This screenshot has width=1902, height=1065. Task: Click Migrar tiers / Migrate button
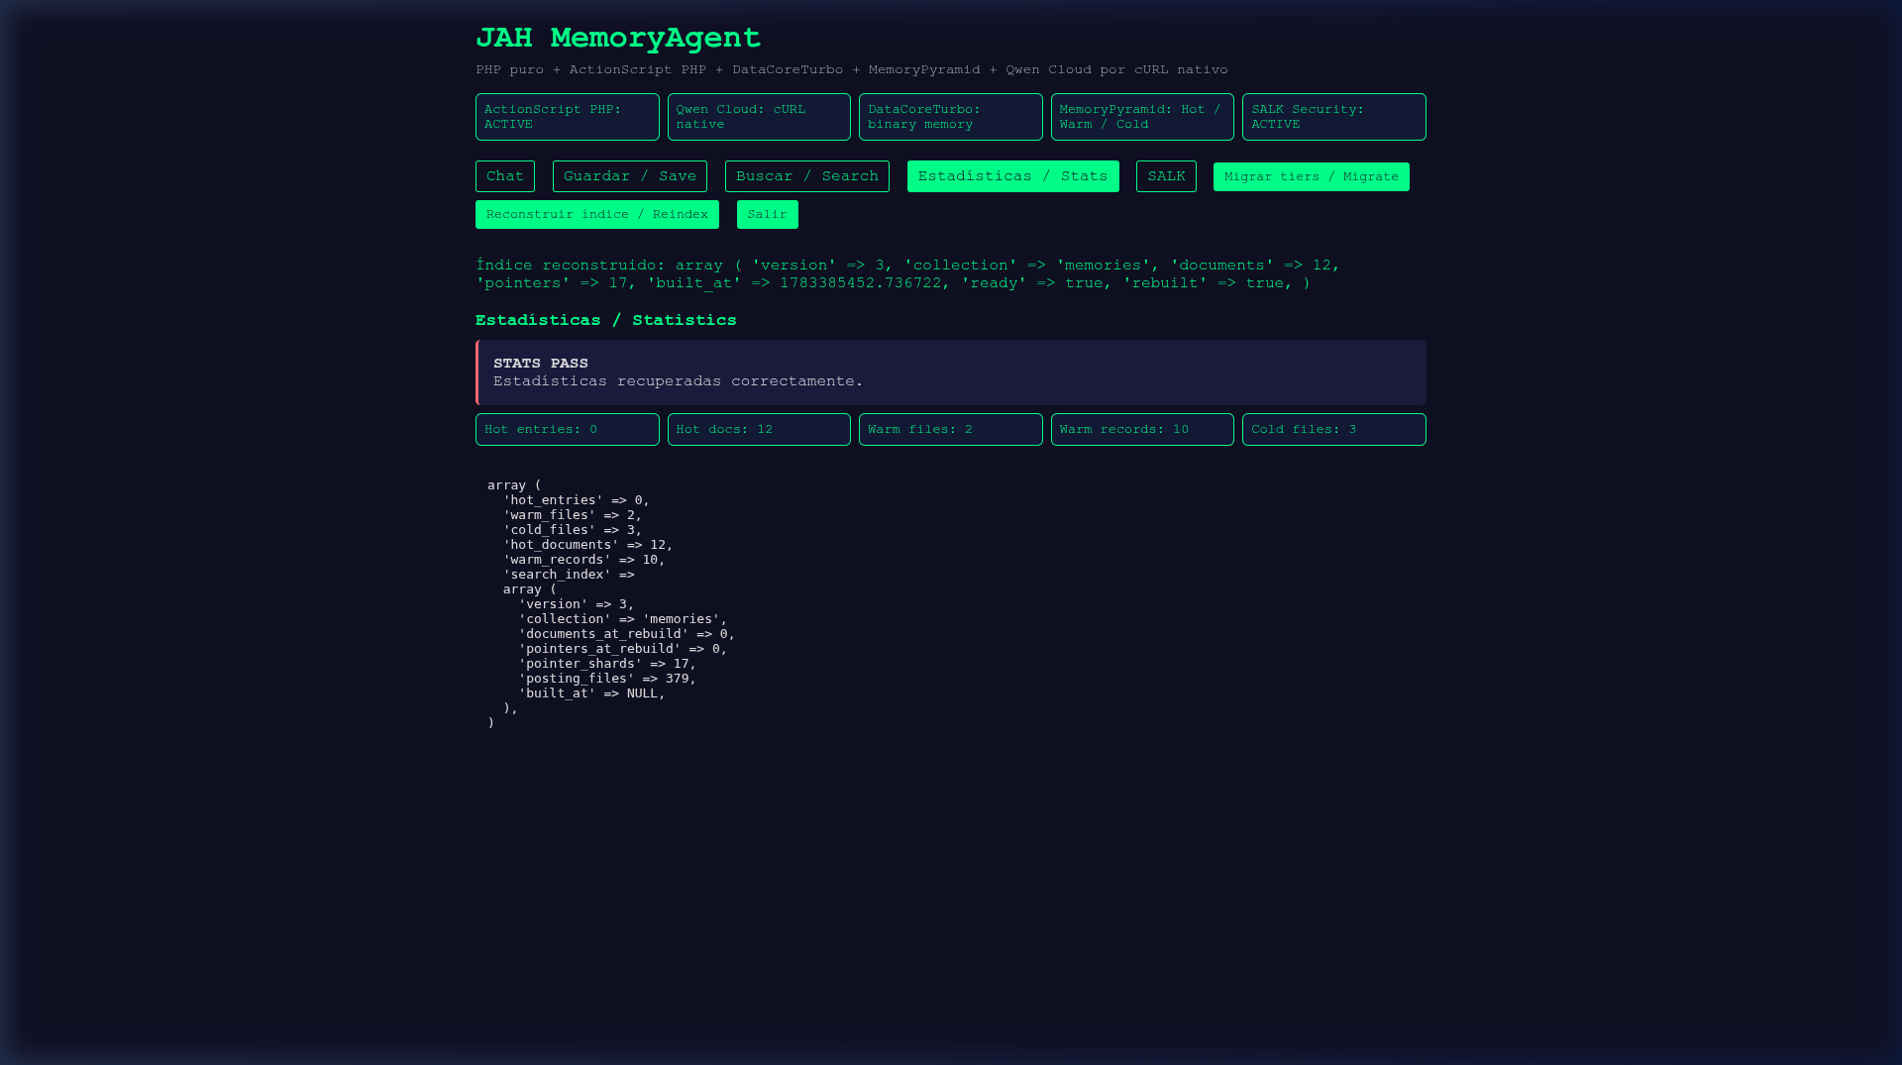click(x=1311, y=176)
